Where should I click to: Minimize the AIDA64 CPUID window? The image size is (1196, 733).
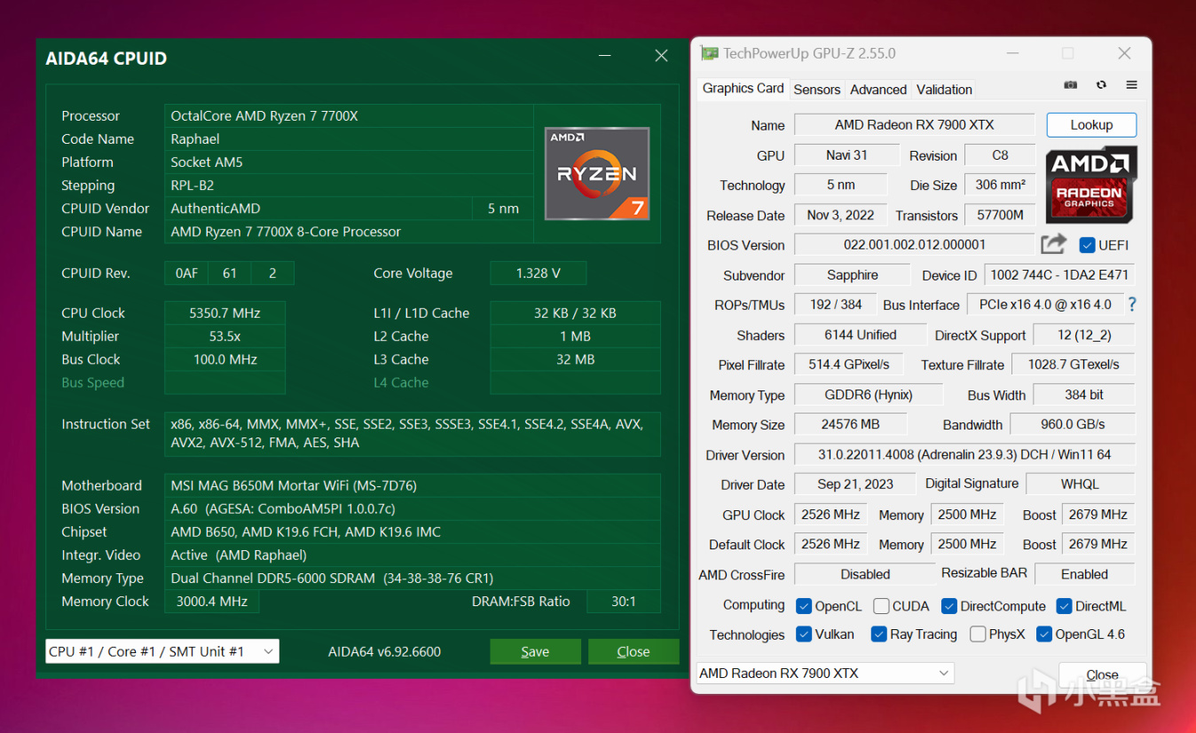[605, 56]
